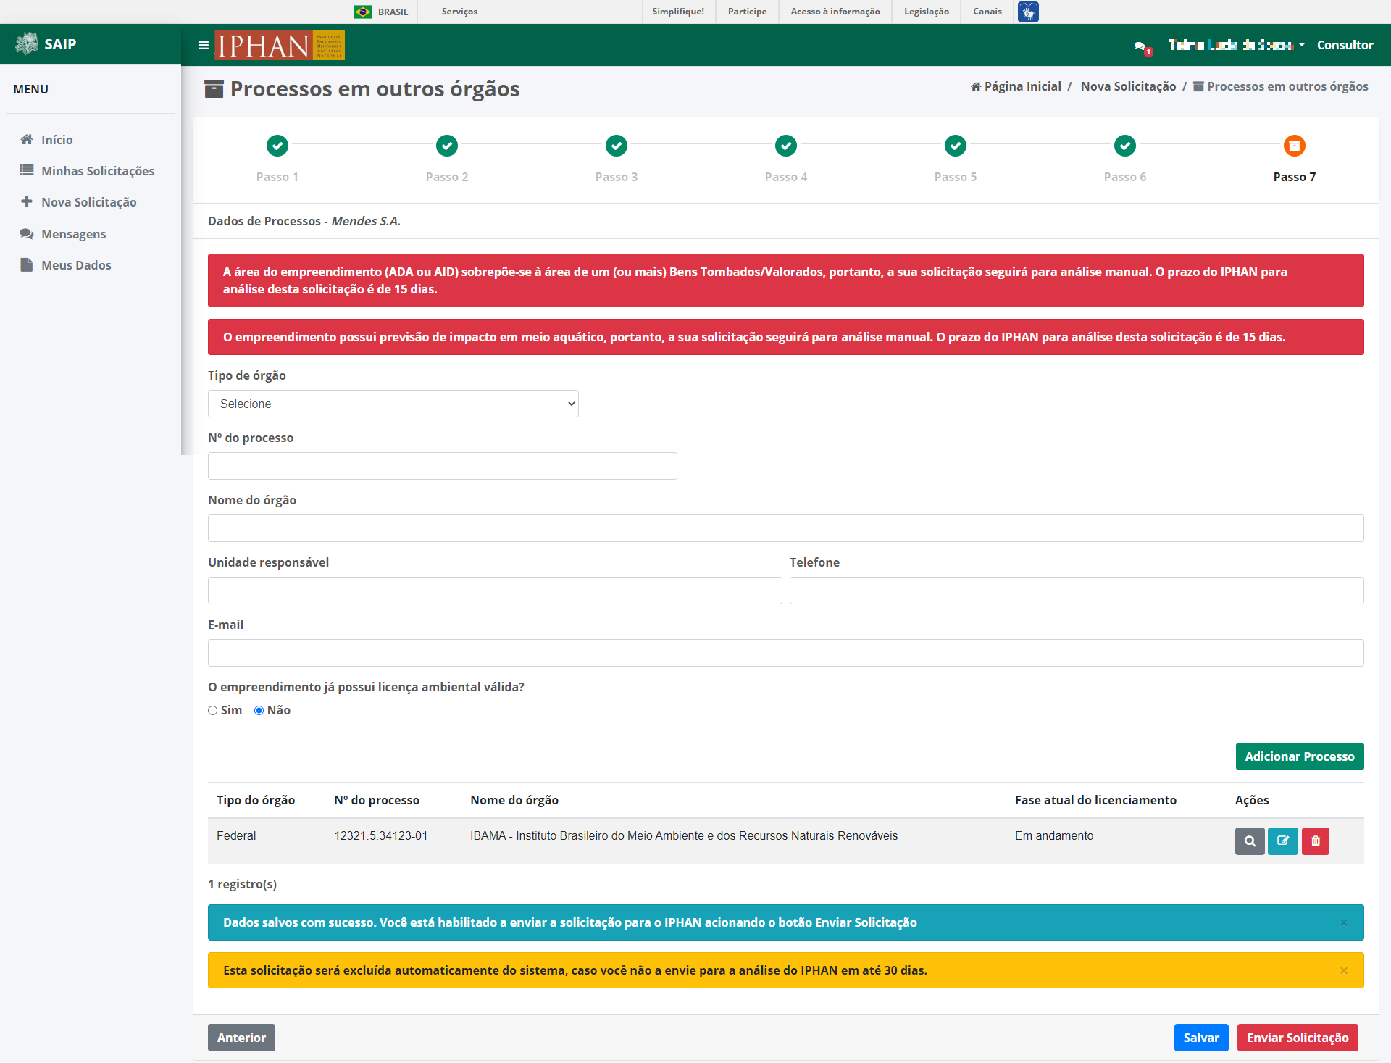Focus the Telefone input field

tap(1077, 591)
